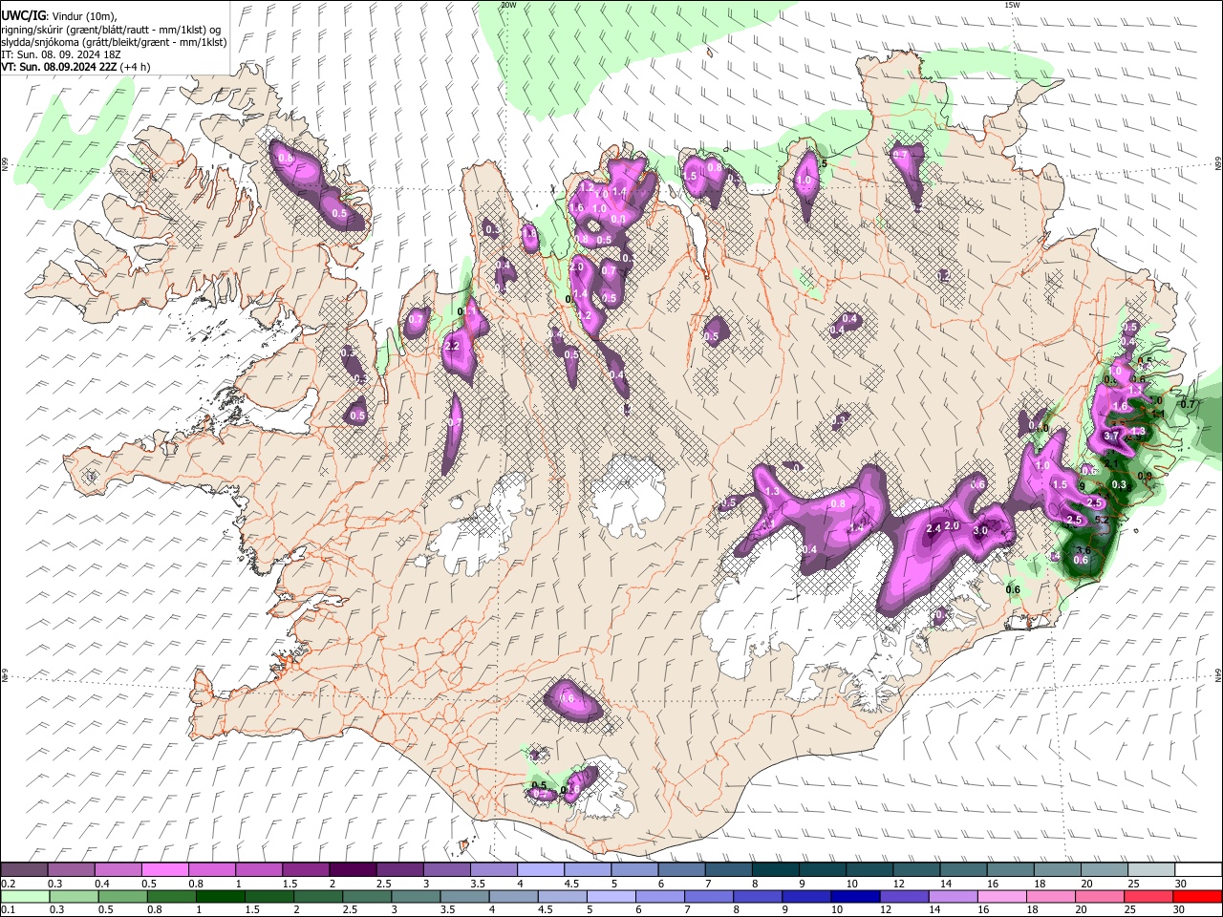Select the bright red 30 swatch in lower legend row
The height and width of the screenshot is (917, 1223).
coord(1196,896)
